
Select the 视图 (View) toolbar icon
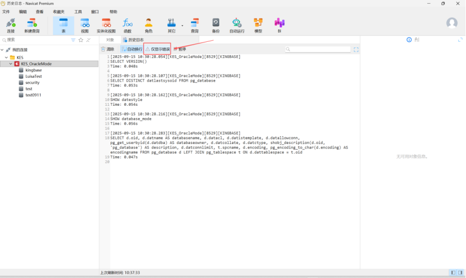pos(85,25)
